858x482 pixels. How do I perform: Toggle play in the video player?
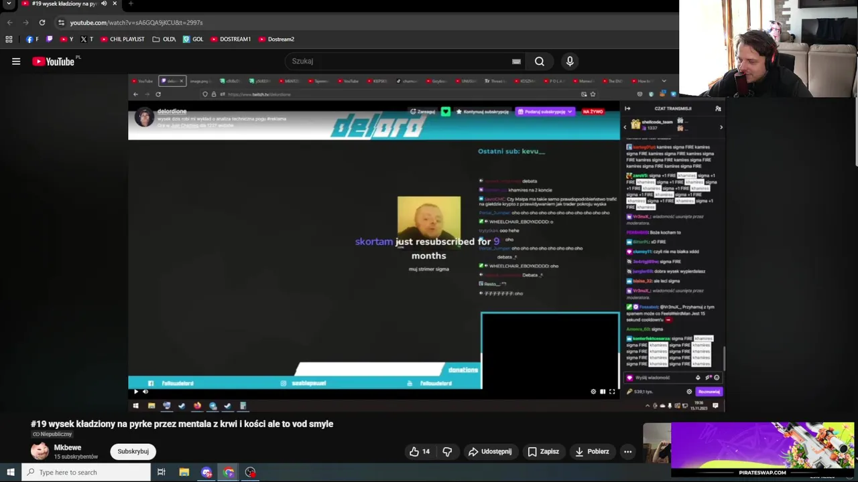coord(136,392)
